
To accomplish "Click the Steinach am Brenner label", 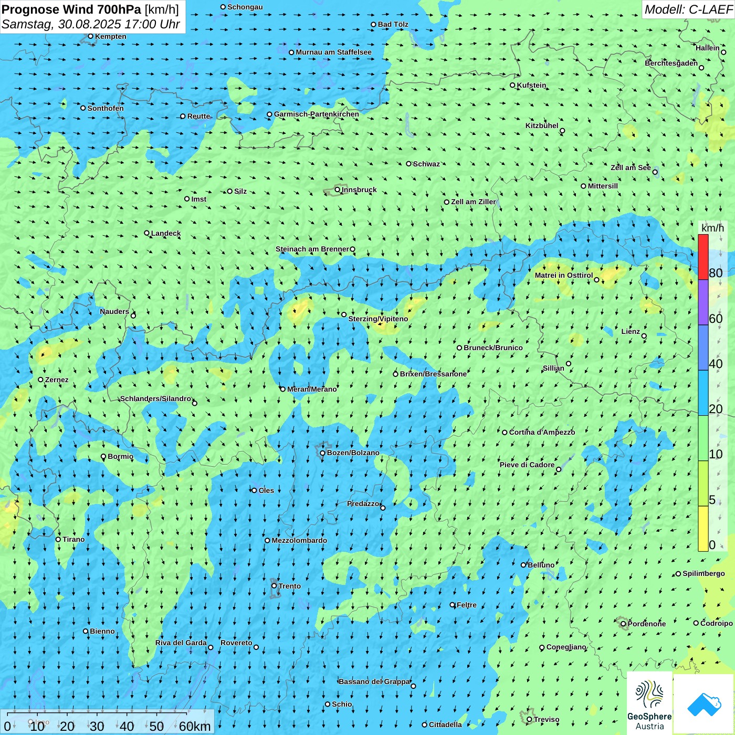I will pyautogui.click(x=312, y=249).
